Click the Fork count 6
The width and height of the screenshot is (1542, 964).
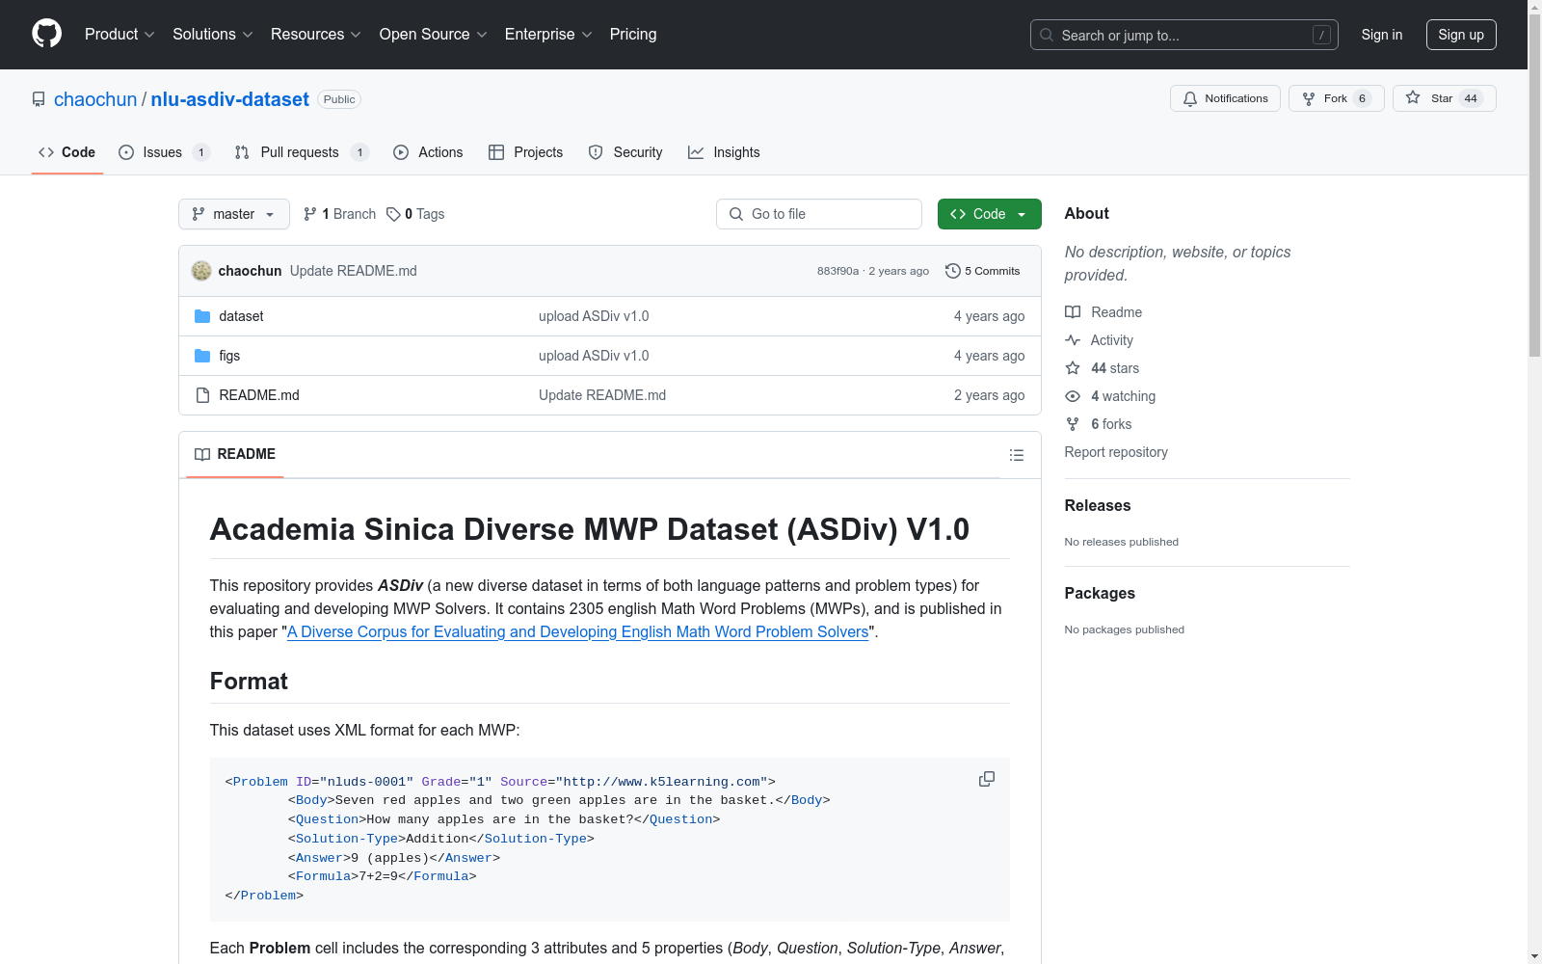[x=1362, y=98]
